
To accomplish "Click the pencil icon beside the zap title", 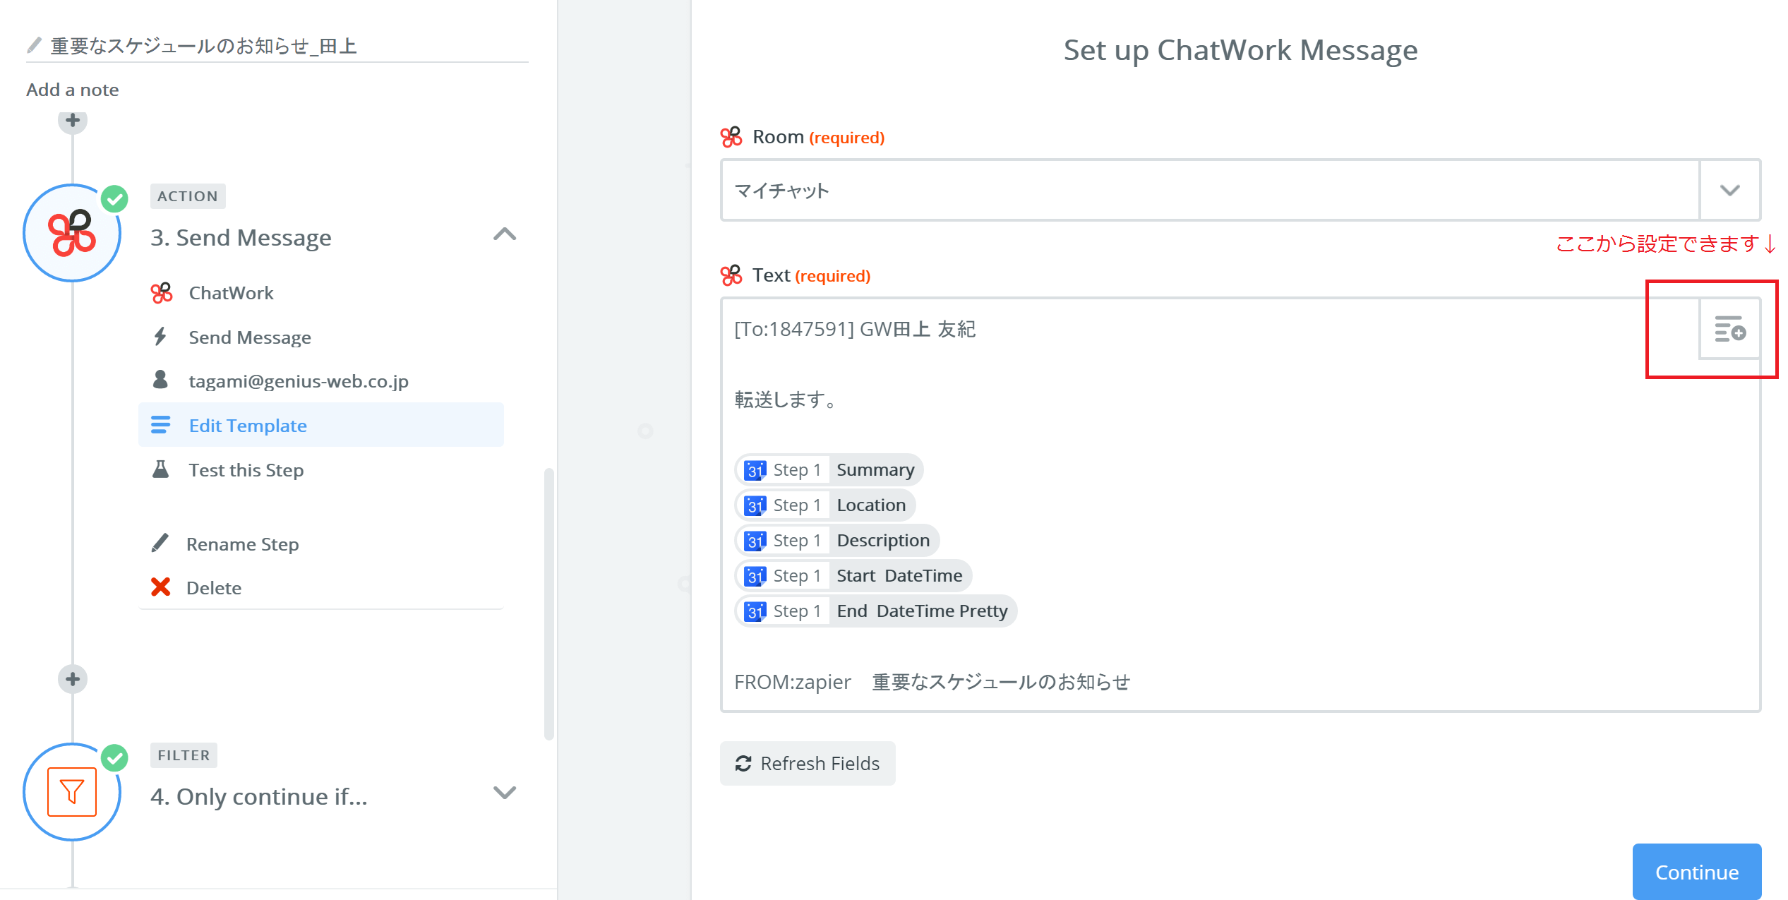I will [x=34, y=46].
